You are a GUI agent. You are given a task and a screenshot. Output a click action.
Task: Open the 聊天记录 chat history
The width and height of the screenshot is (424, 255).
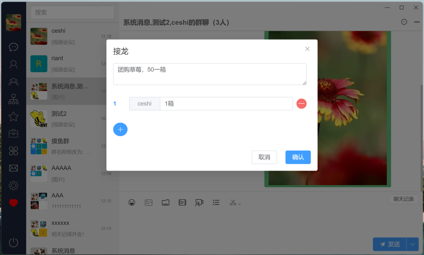point(403,199)
